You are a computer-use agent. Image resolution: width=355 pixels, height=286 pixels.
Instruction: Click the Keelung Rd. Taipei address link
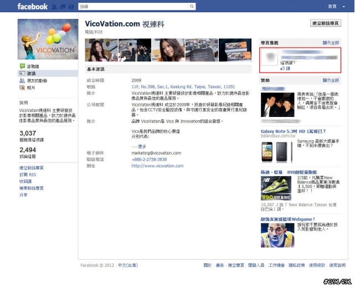click(183, 86)
